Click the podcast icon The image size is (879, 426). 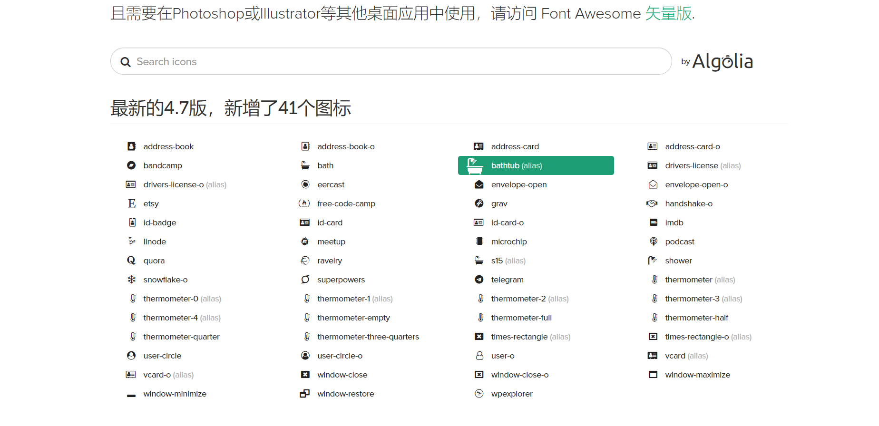click(653, 242)
